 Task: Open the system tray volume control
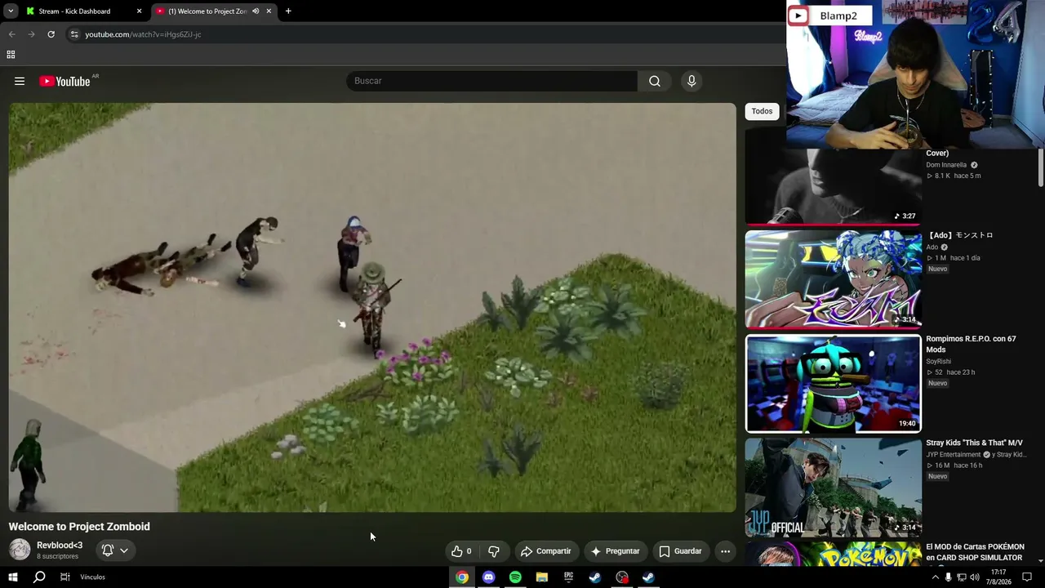pos(975,577)
